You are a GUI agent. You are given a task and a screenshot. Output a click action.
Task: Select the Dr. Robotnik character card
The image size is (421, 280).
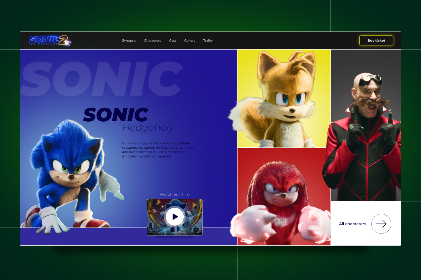(x=366, y=125)
